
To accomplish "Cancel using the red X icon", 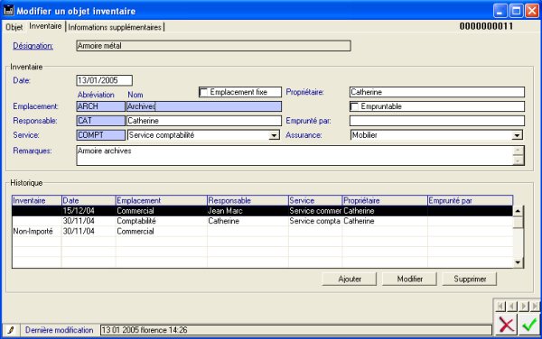I will point(507,325).
